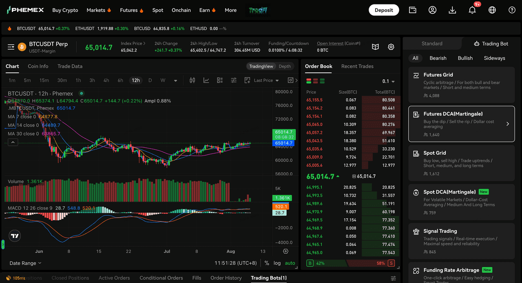Open notifications bell icon
The height and width of the screenshot is (283, 522).
click(472, 10)
